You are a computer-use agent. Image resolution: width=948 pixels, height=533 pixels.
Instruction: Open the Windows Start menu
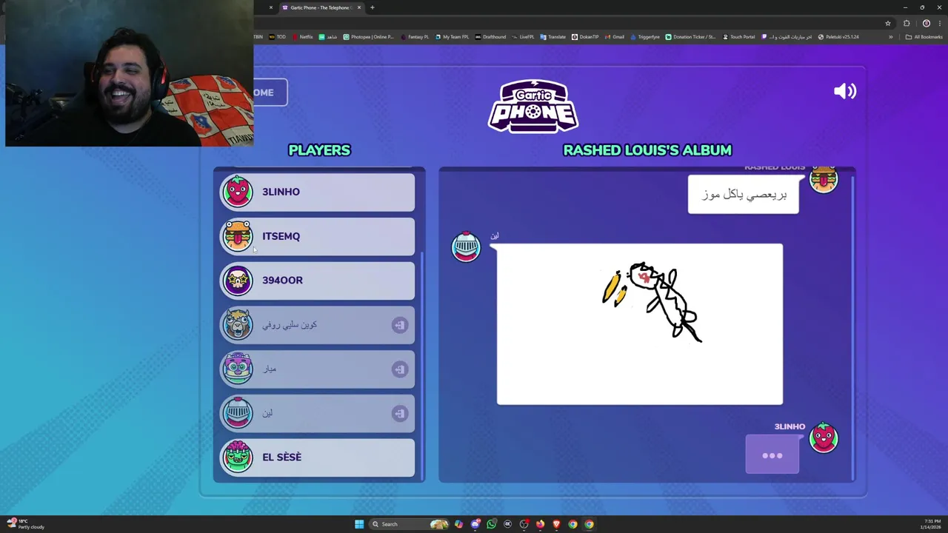[359, 524]
